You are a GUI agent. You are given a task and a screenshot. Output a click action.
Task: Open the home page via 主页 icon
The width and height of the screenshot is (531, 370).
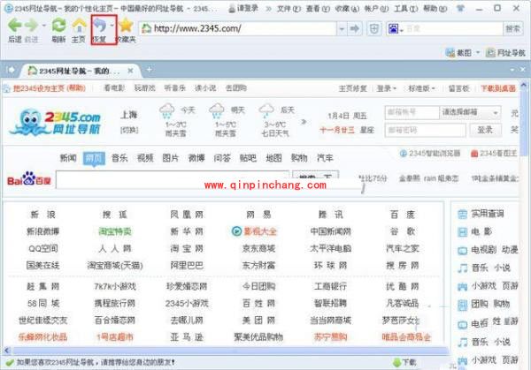79,26
